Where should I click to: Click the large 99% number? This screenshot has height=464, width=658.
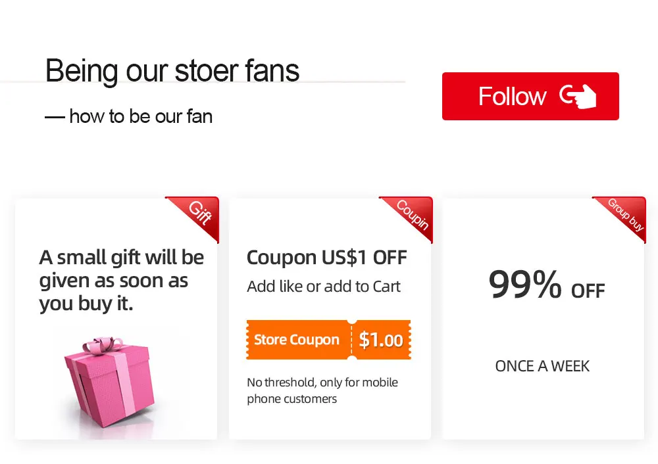tap(524, 284)
